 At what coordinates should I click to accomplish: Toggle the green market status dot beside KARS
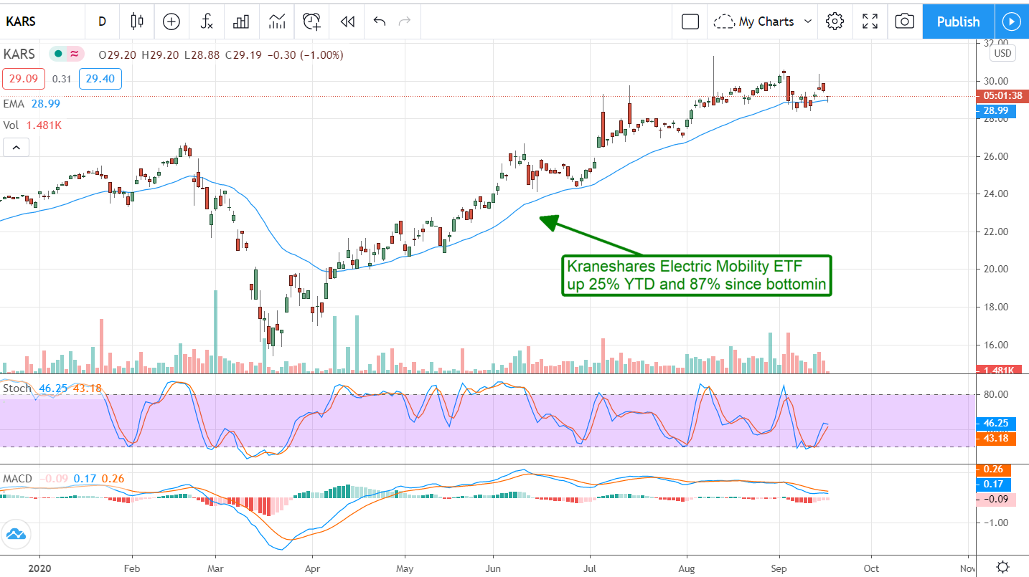(x=58, y=54)
